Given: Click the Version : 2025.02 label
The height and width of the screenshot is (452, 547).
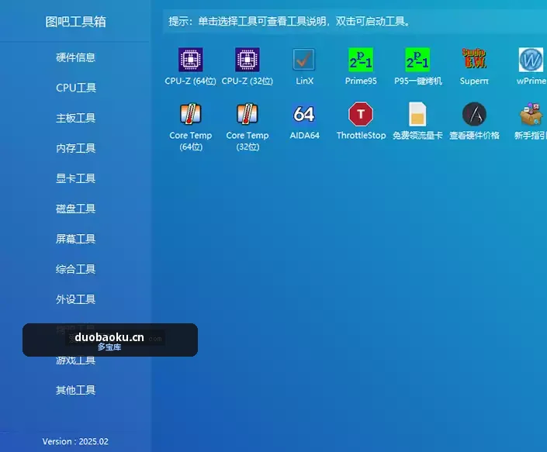Looking at the screenshot, I should point(75,442).
